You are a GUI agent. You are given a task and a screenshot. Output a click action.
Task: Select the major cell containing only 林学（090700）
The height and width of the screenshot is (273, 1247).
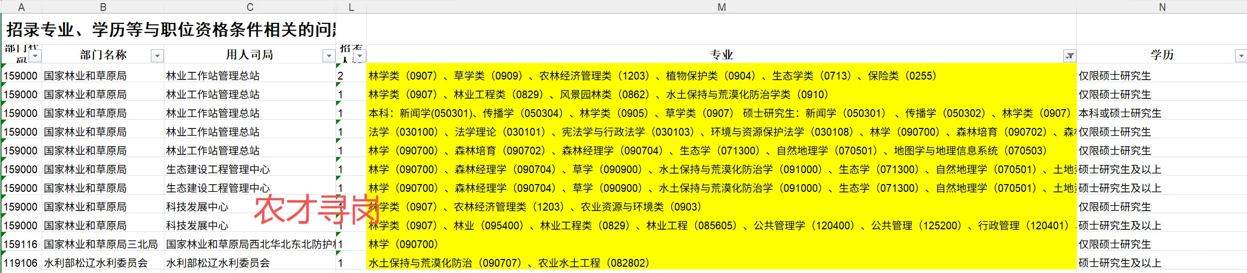pos(722,244)
